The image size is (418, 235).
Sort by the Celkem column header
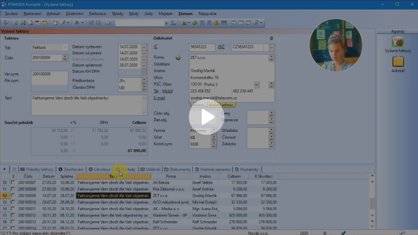[x=234, y=176]
